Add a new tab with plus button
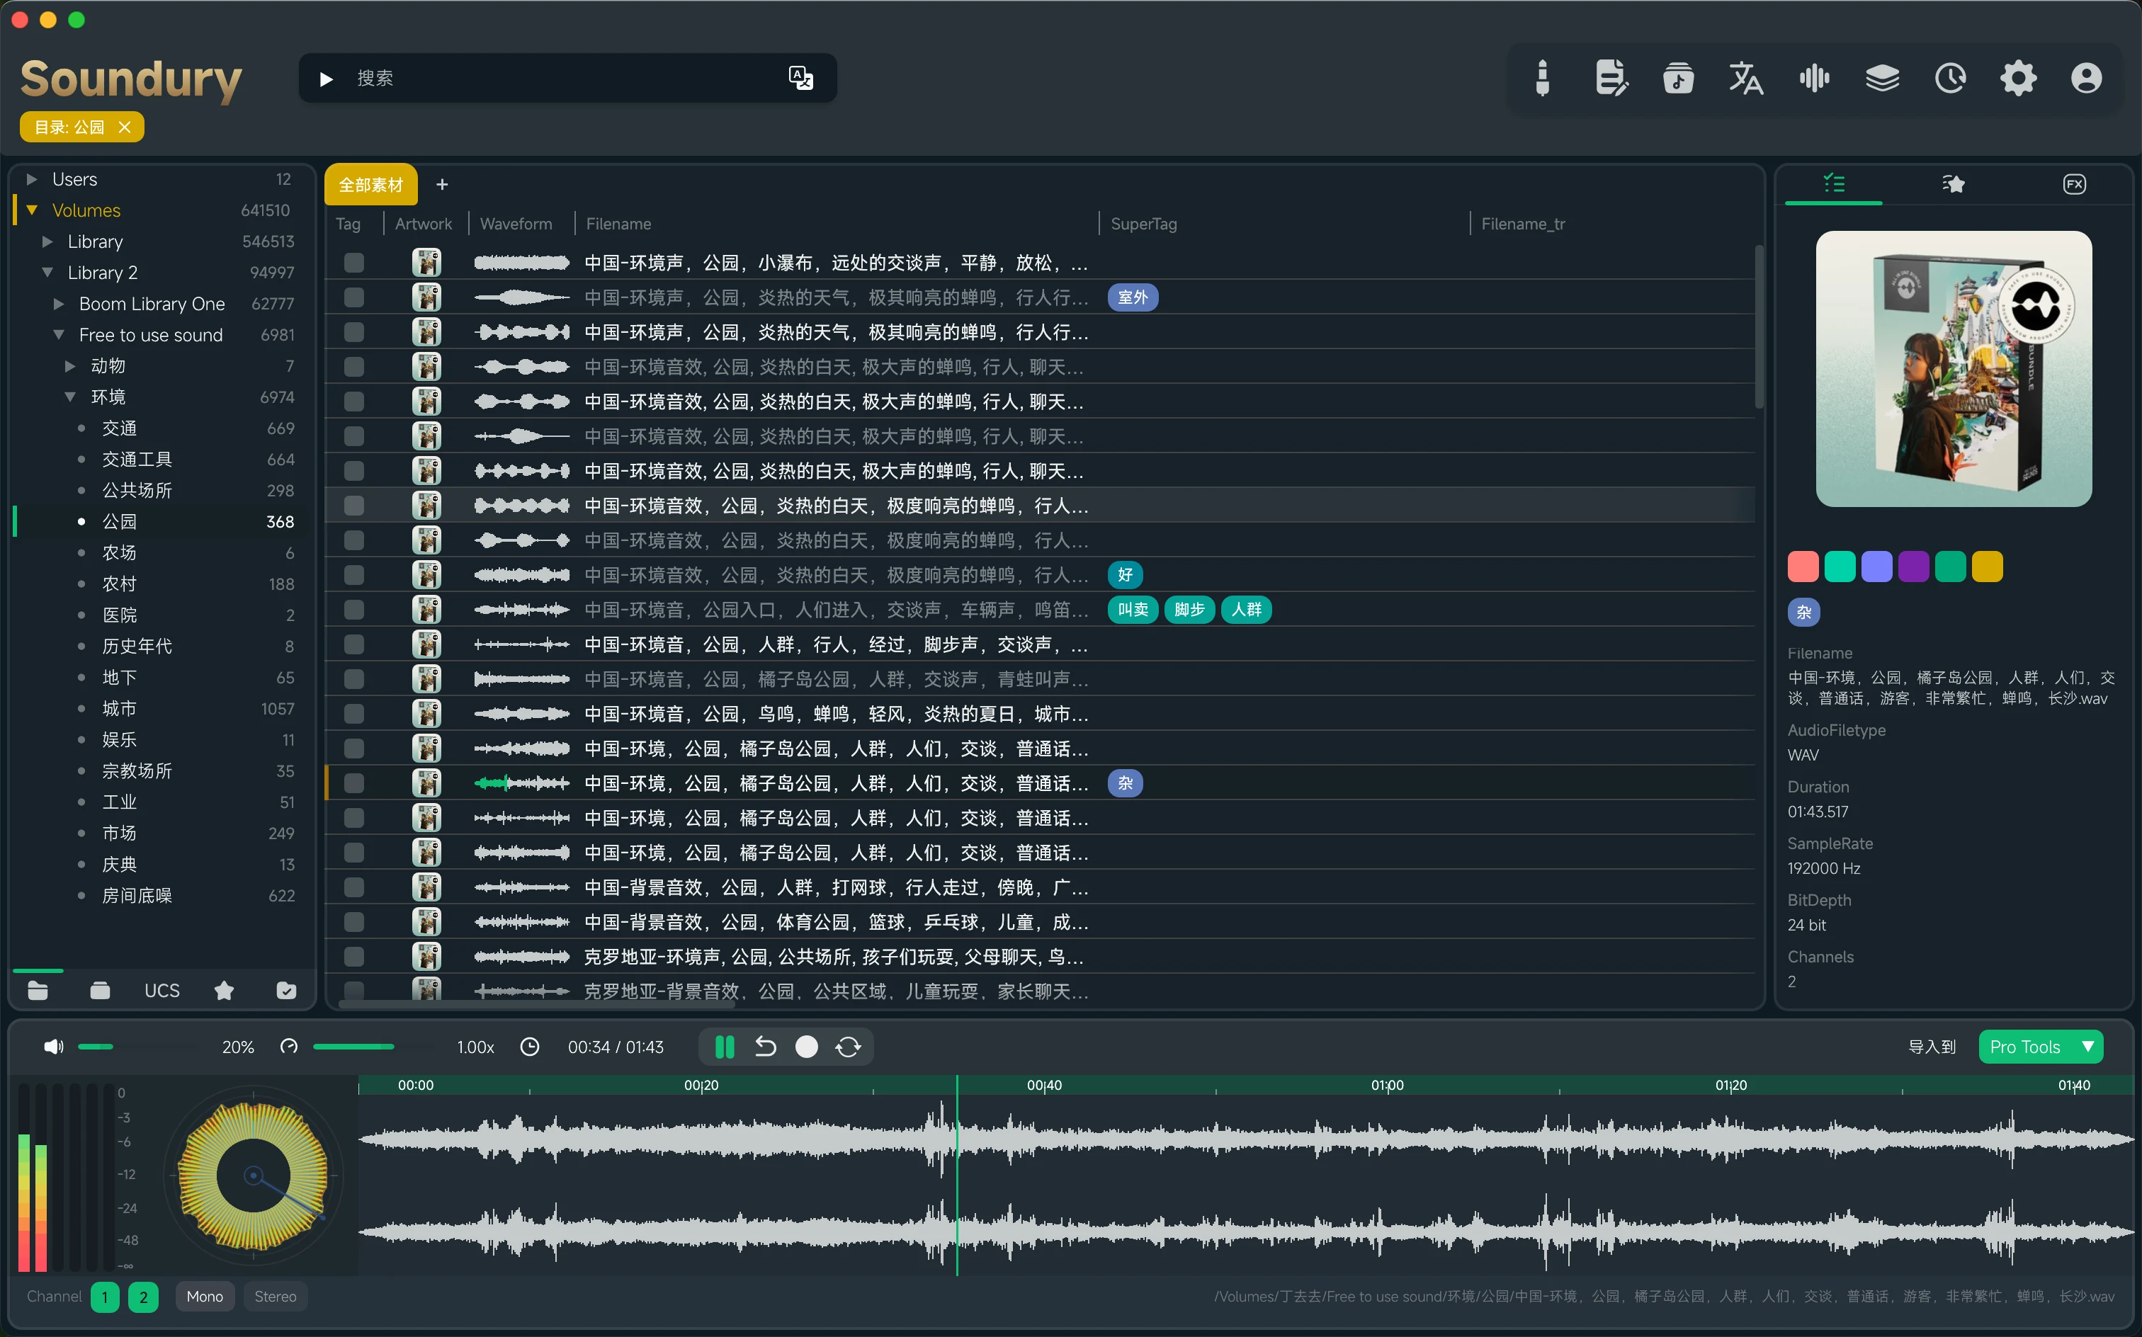The image size is (2142, 1337). coord(442,184)
